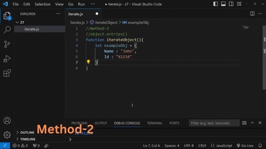Click Go Live server button

pos(245,146)
